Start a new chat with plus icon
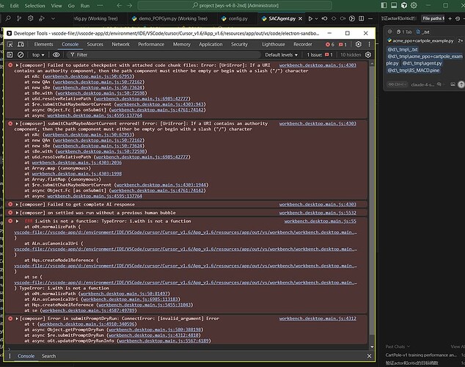The height and width of the screenshot is (367, 465). 450,18
